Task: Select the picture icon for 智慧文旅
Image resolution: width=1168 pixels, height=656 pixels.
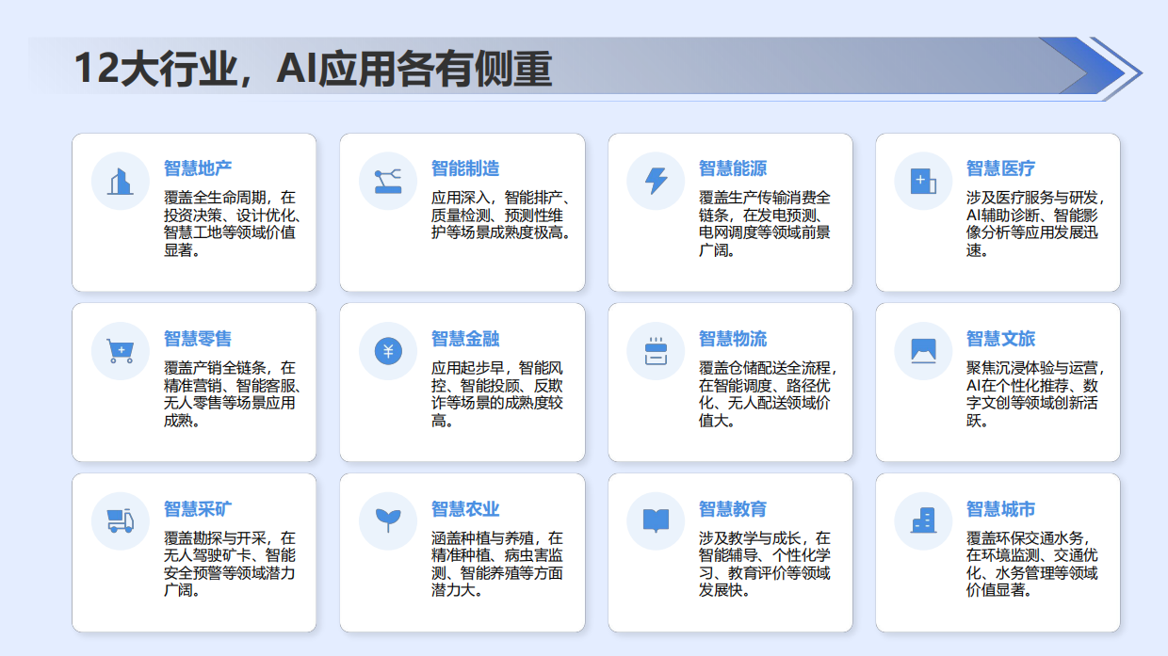Action: 922,350
